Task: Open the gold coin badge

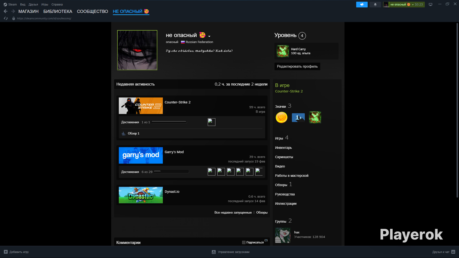Action: [281, 118]
